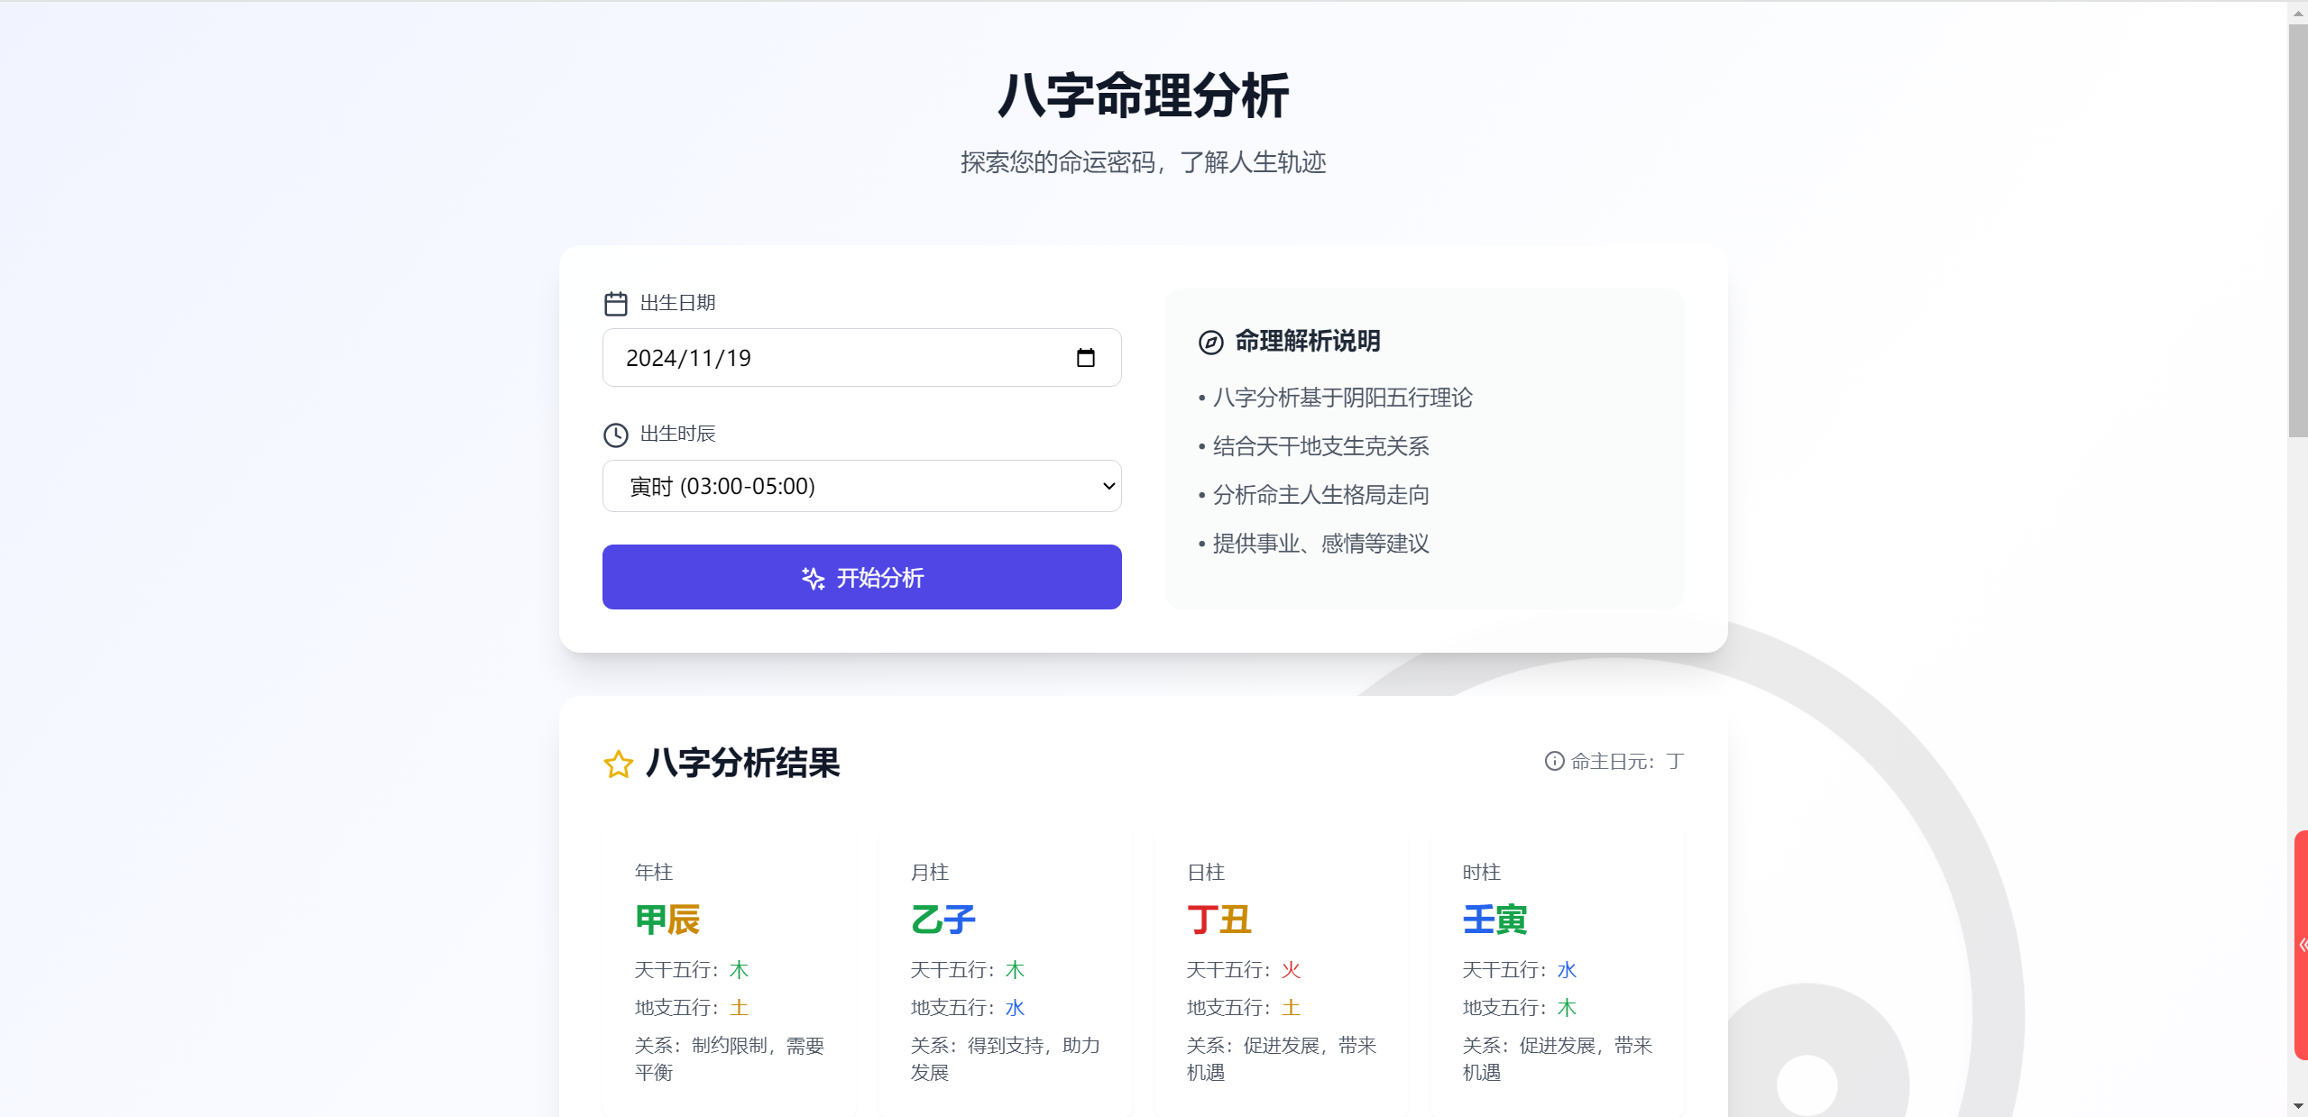2308x1117 pixels.
Task: Open the 出生时辰 dropdown showing 寅时
Action: (862, 486)
